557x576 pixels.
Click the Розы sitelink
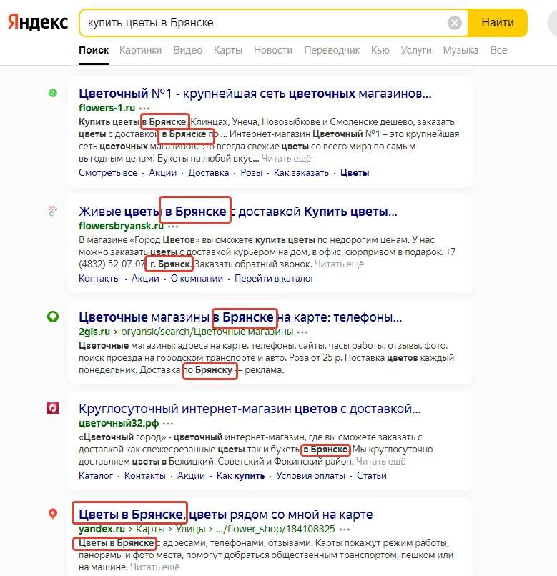click(x=251, y=172)
